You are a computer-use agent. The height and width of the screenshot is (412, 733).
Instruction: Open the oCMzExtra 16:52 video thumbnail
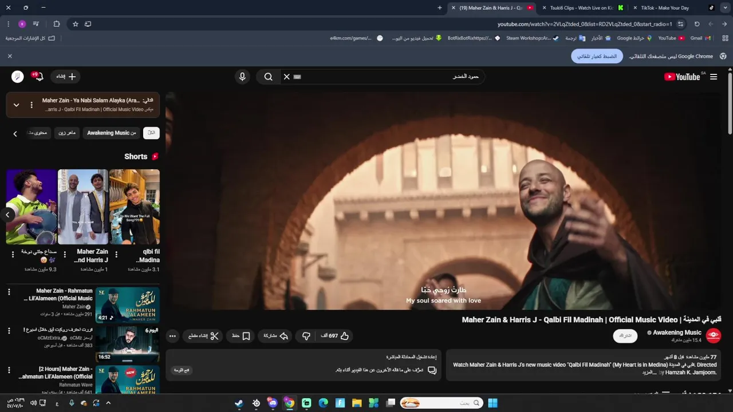(127, 343)
